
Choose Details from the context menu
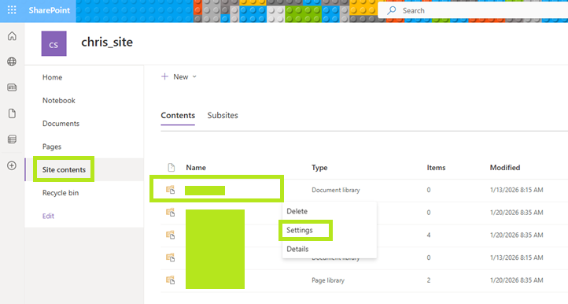click(297, 249)
